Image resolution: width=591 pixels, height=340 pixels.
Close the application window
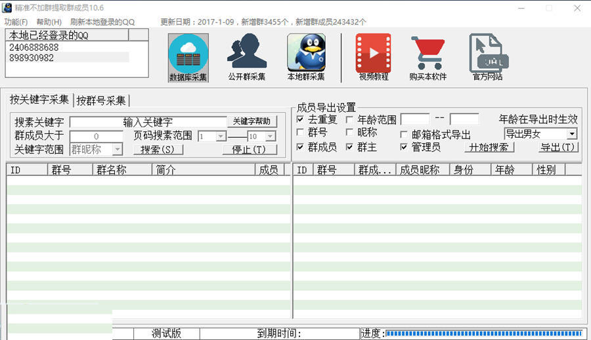(577, 9)
